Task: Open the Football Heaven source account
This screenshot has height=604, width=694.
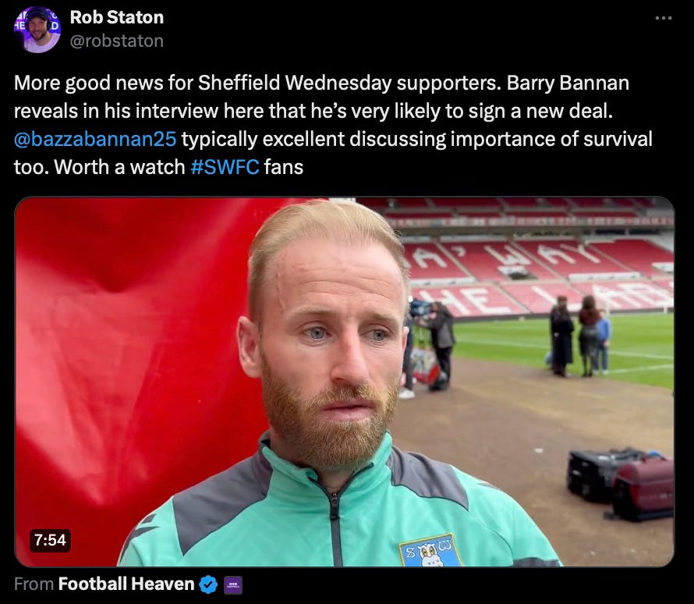Action: tap(126, 584)
